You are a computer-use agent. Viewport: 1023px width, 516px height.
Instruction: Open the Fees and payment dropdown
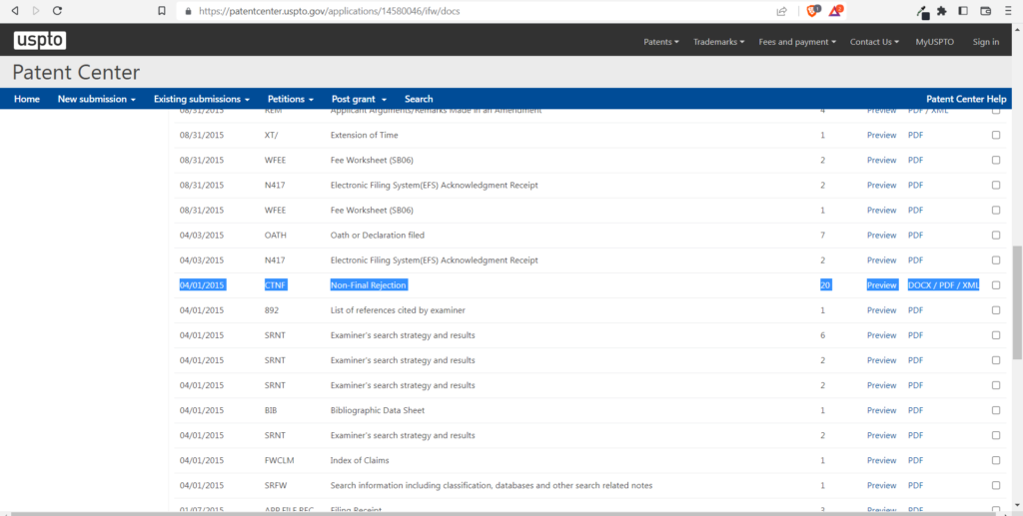click(796, 42)
